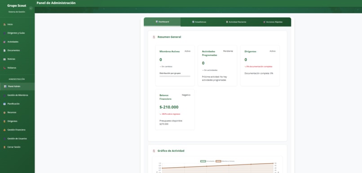This screenshot has width=362, height=173.
Task: Click the Panel Admin chart icon
Action: (5, 86)
